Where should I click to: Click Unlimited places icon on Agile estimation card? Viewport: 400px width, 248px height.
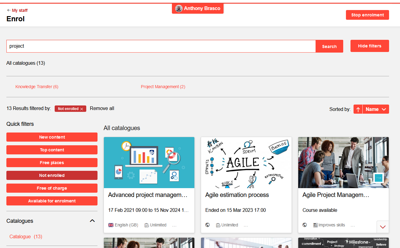click(x=218, y=225)
